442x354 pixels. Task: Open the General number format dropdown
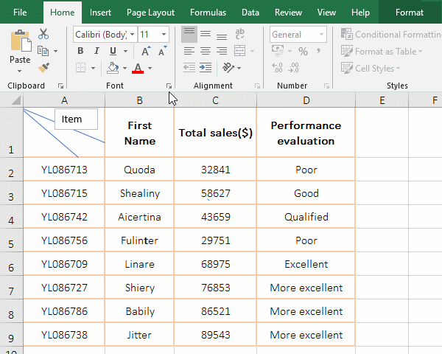pyautogui.click(x=321, y=35)
